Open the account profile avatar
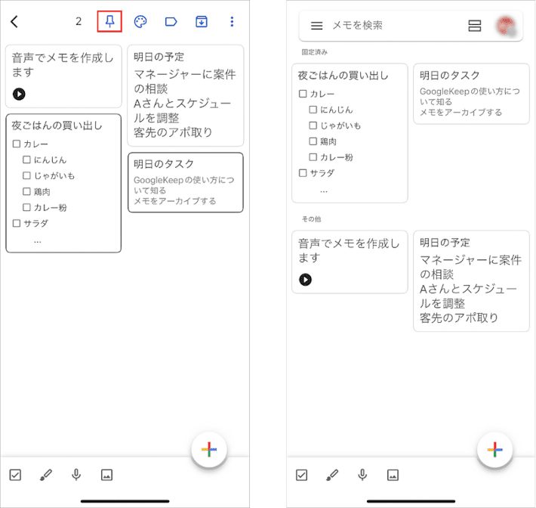Viewport: 536px width, 508px height. pyautogui.click(x=506, y=26)
